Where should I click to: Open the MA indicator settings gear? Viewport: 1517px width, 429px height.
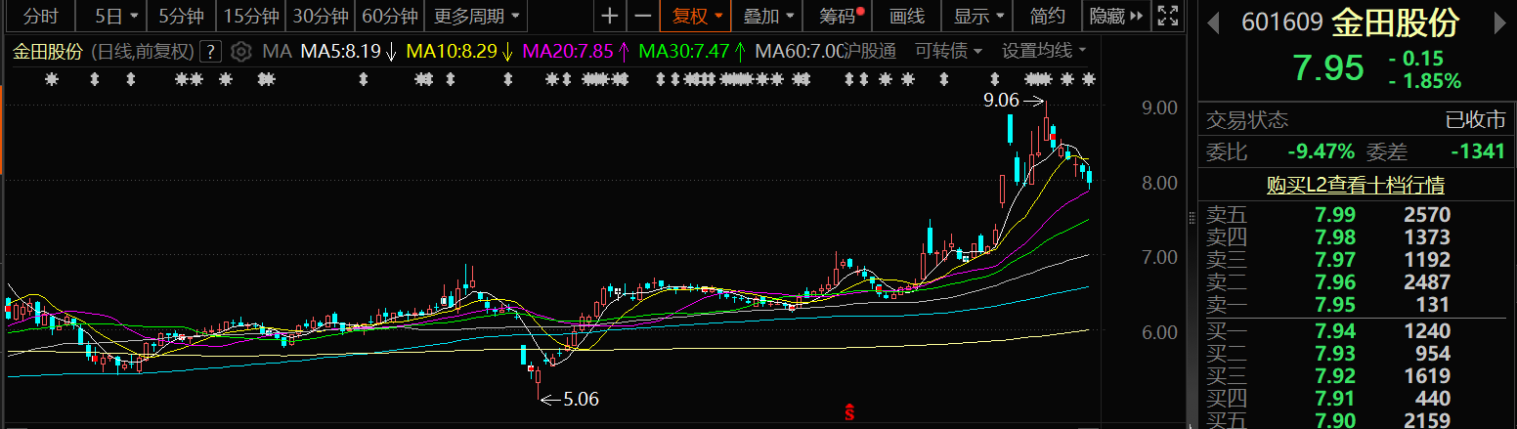click(x=240, y=51)
